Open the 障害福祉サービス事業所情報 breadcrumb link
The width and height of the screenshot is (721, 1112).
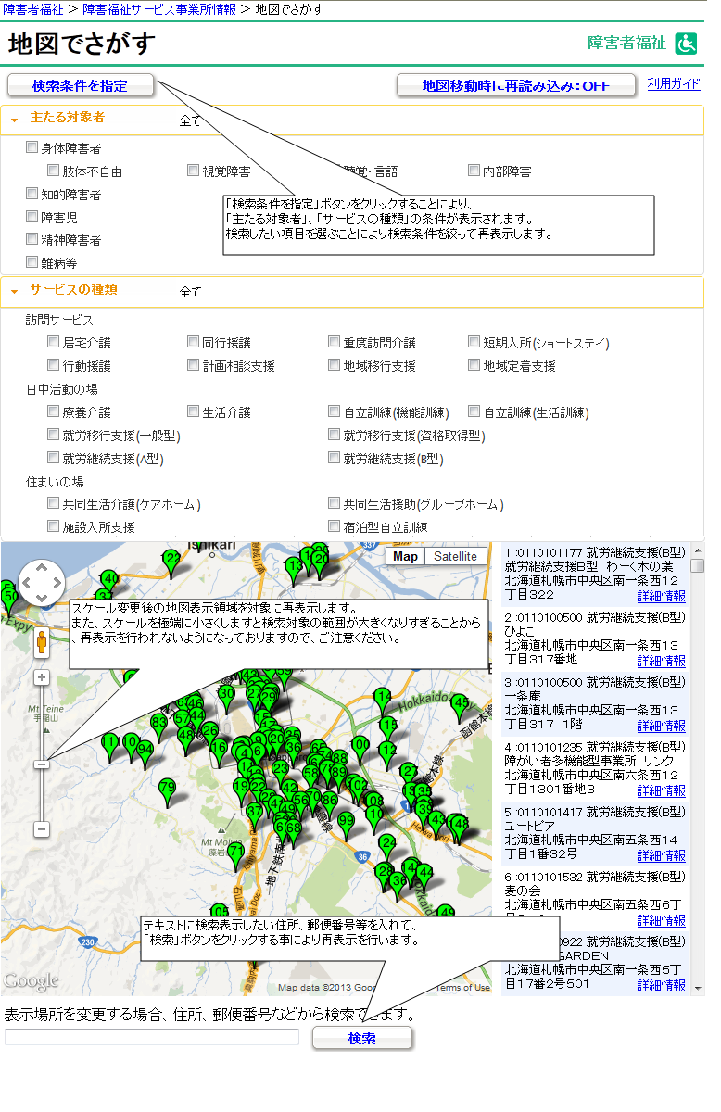point(159,8)
